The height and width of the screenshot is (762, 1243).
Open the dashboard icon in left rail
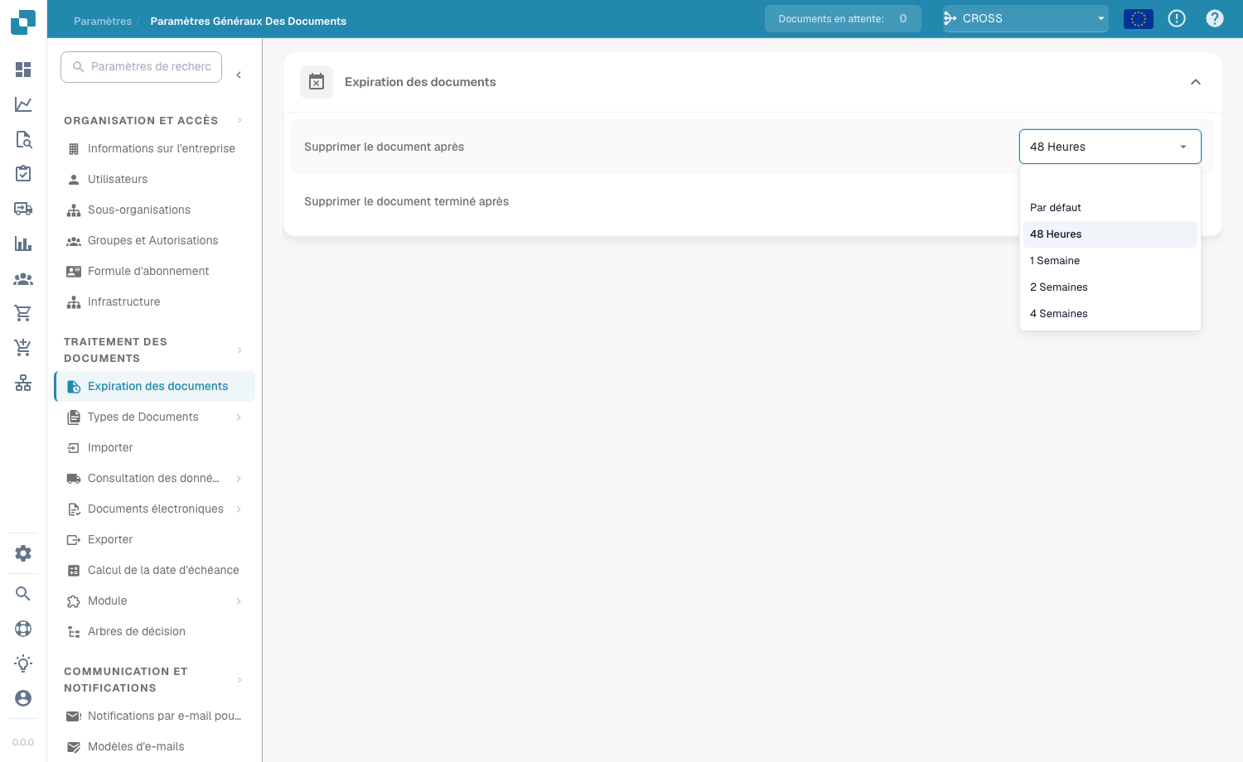click(x=23, y=70)
